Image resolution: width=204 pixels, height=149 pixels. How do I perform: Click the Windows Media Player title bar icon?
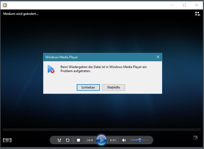pos(5,5)
